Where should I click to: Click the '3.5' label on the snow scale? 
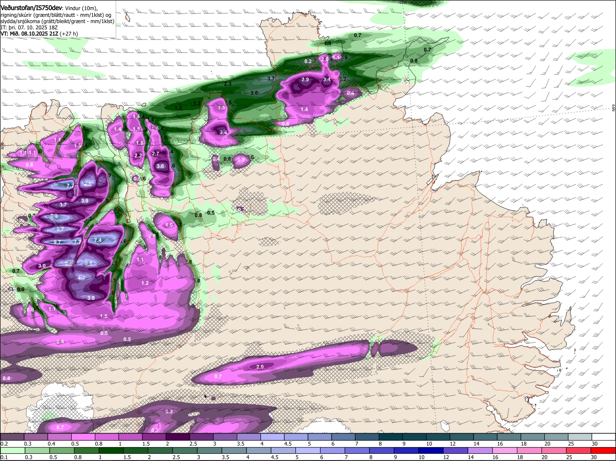(241, 444)
